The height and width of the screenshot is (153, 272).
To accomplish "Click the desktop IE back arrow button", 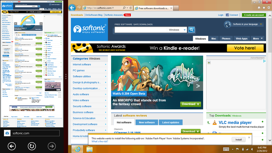I will click(x=72, y=8).
